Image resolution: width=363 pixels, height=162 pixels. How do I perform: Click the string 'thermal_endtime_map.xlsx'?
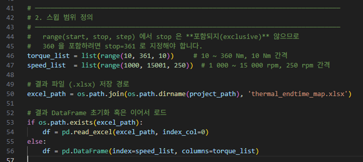(298, 94)
